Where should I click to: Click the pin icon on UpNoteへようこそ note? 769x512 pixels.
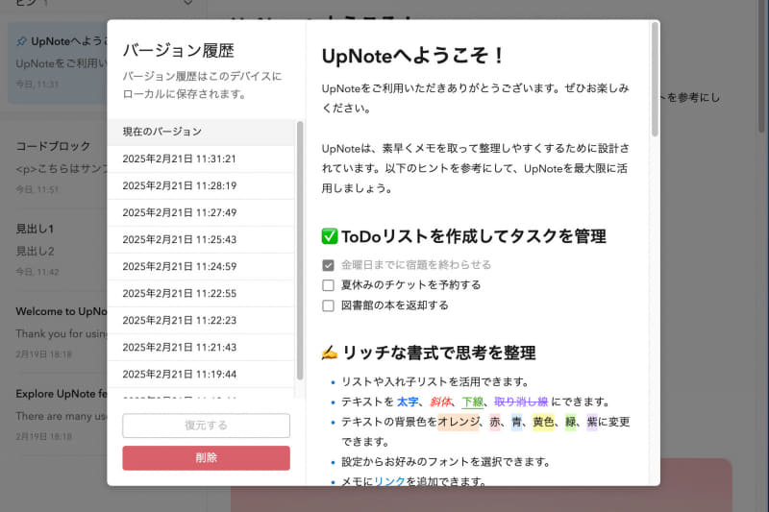[21, 41]
